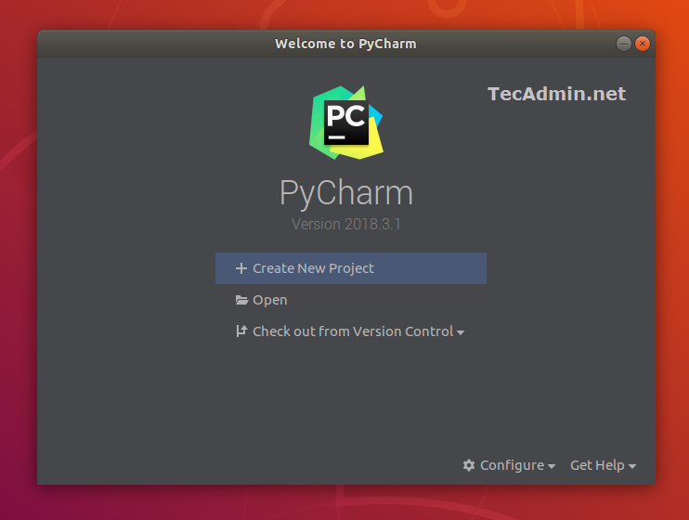Image resolution: width=689 pixels, height=520 pixels.
Task: Click the PyCharm logo image
Action: (346, 123)
